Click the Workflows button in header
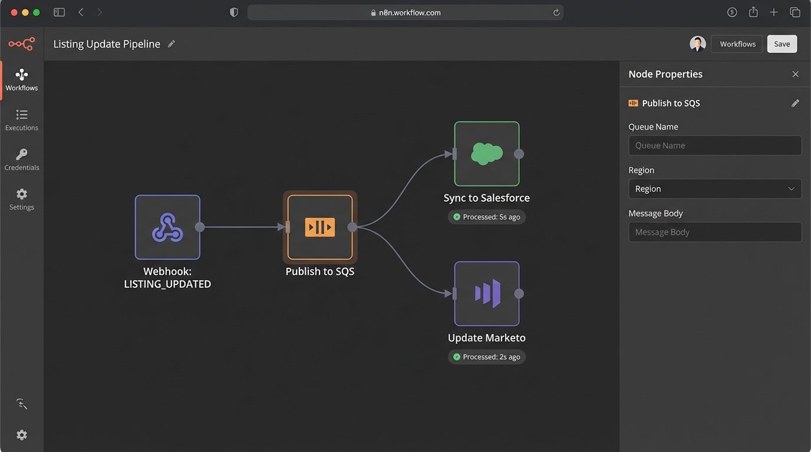Viewport: 811px width, 452px height. click(737, 44)
